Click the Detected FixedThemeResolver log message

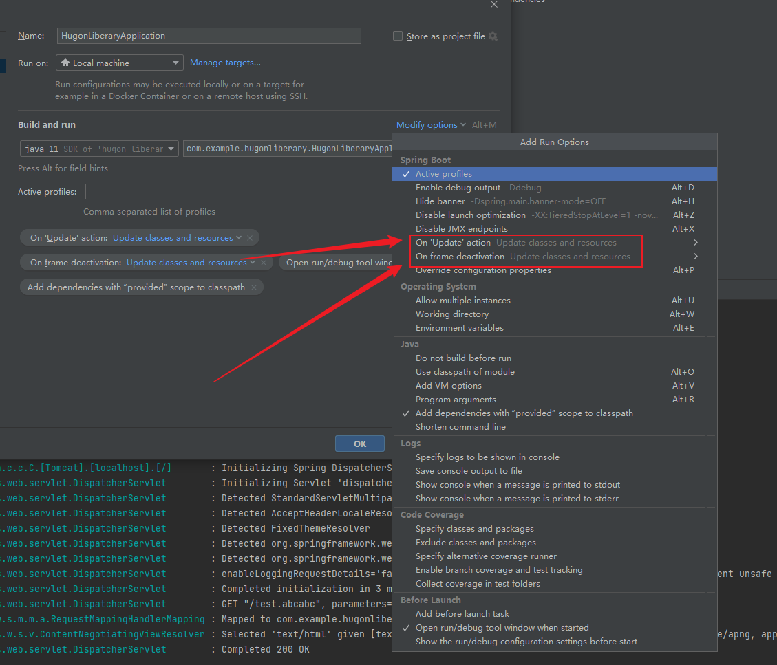tap(295, 528)
